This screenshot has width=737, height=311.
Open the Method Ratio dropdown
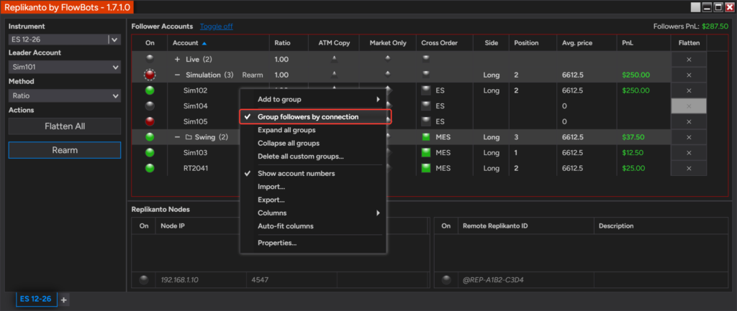click(64, 96)
